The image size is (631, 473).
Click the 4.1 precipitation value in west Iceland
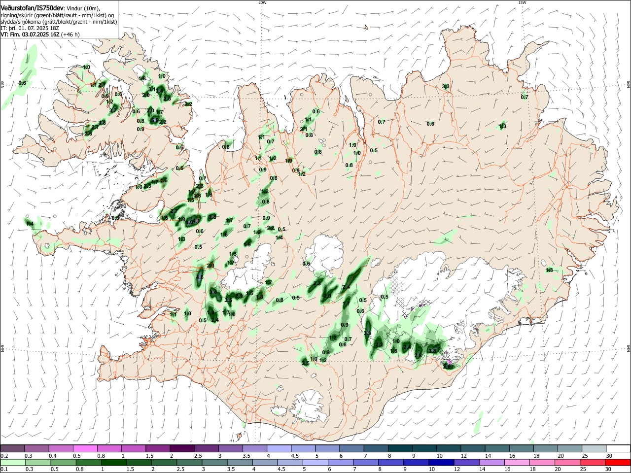tap(196, 221)
